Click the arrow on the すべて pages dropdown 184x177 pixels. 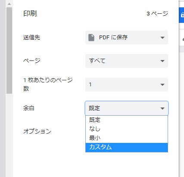tap(162, 61)
